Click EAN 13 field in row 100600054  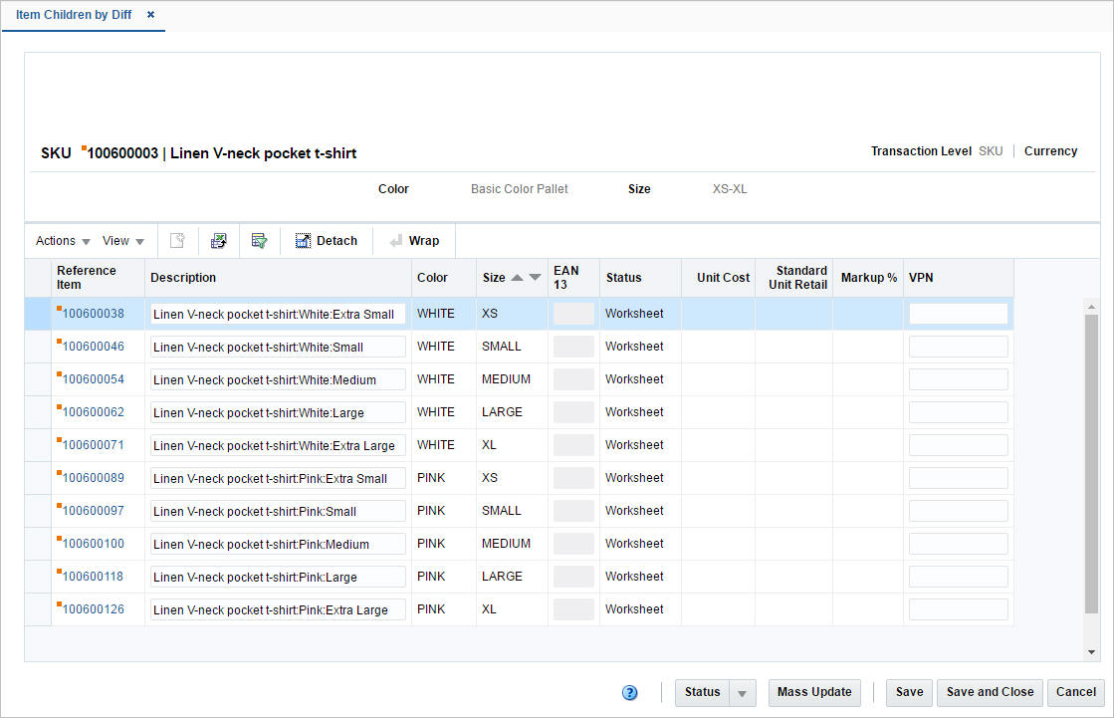[x=573, y=379]
